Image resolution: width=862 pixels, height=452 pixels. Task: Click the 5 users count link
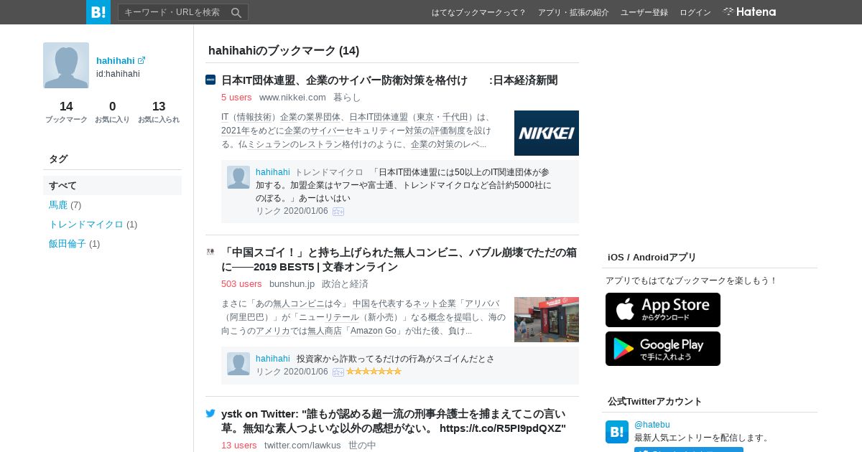tap(236, 97)
